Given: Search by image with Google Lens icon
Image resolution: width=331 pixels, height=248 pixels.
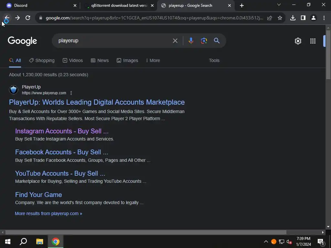Looking at the screenshot, I should [x=204, y=41].
